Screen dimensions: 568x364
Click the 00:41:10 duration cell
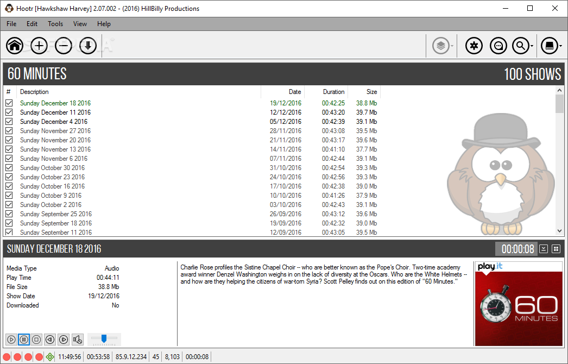tap(333, 149)
